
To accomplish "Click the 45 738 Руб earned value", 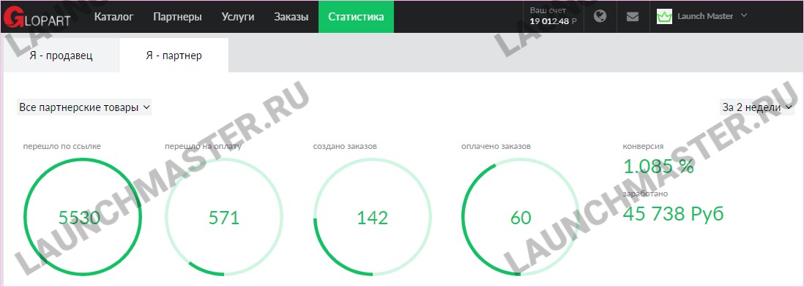I will click(673, 213).
